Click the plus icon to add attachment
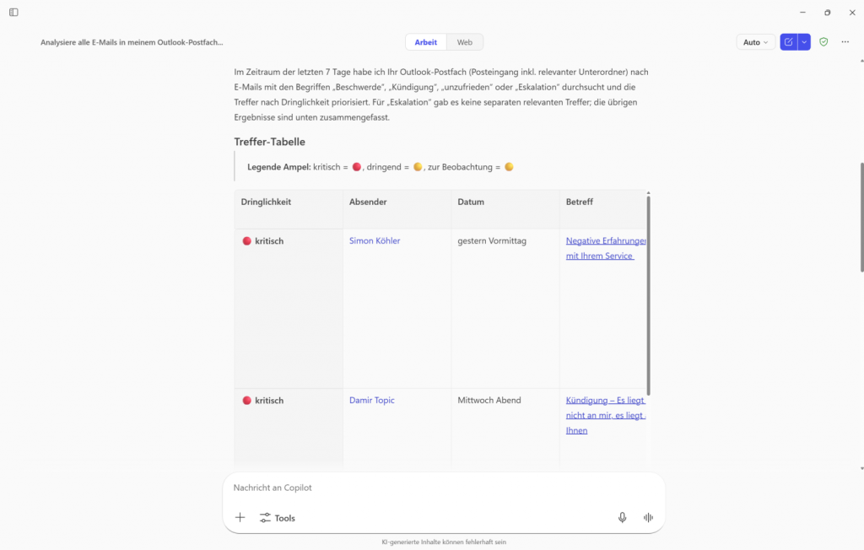Screen dimensions: 864x550 240,518
